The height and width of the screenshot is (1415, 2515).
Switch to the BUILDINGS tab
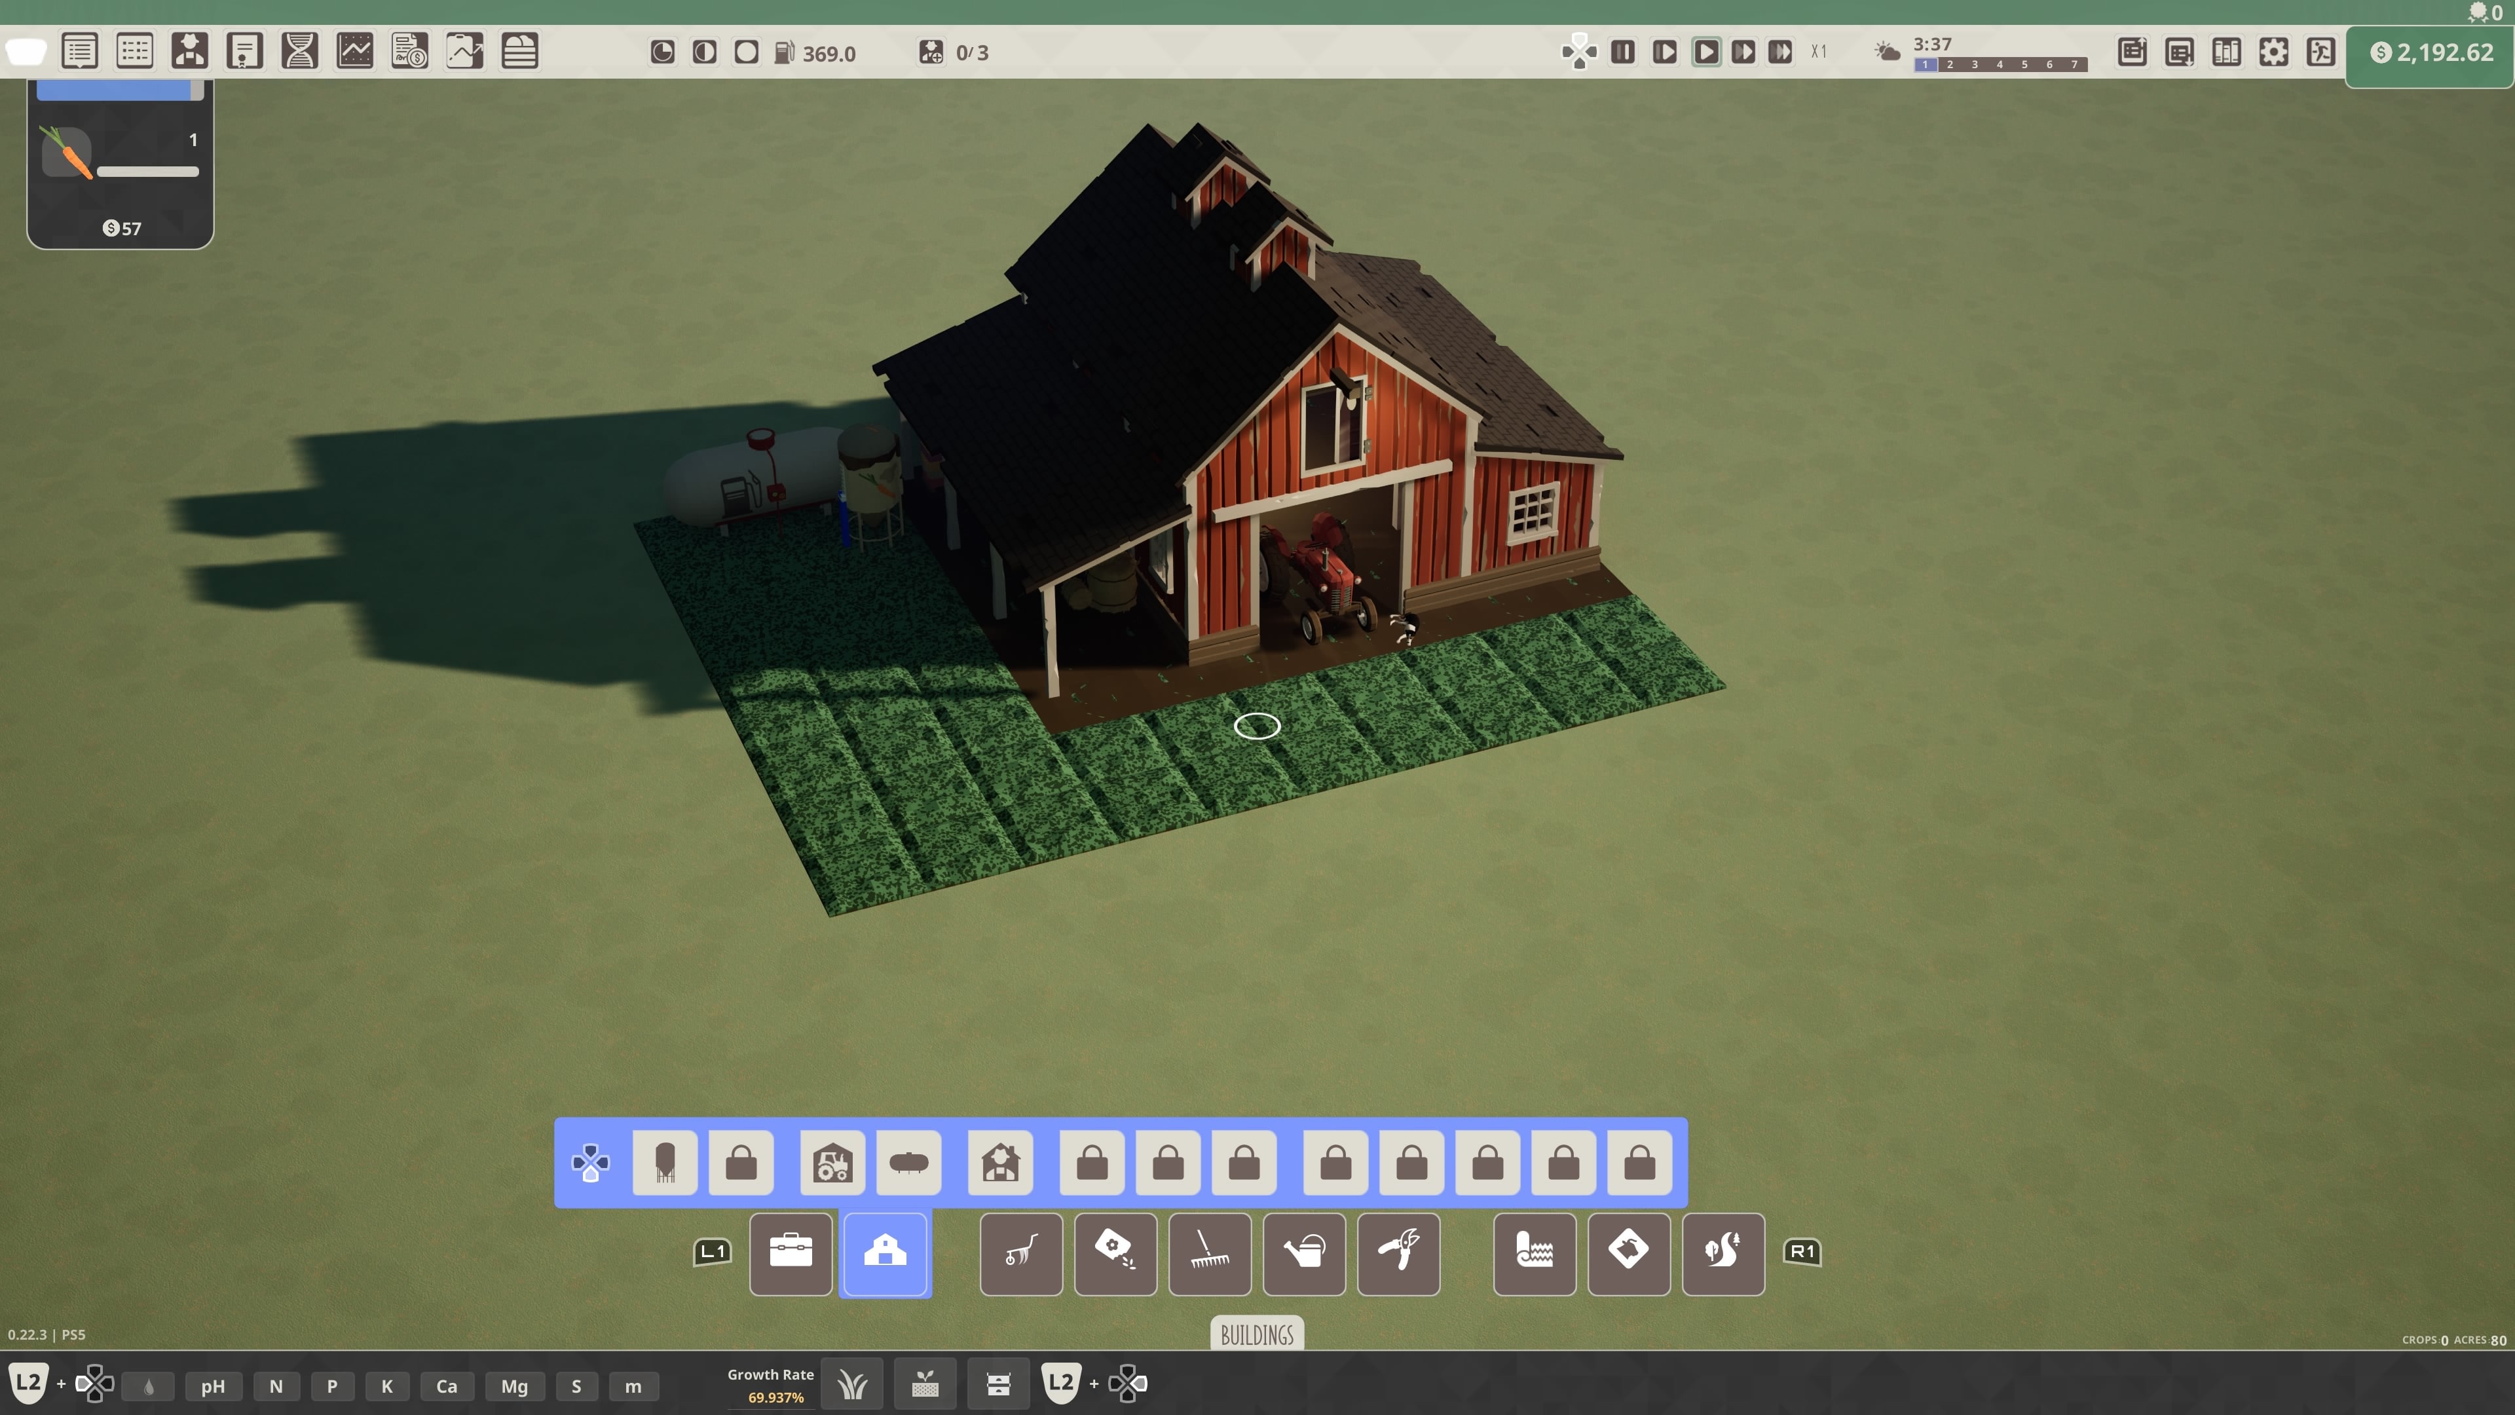click(x=1257, y=1335)
